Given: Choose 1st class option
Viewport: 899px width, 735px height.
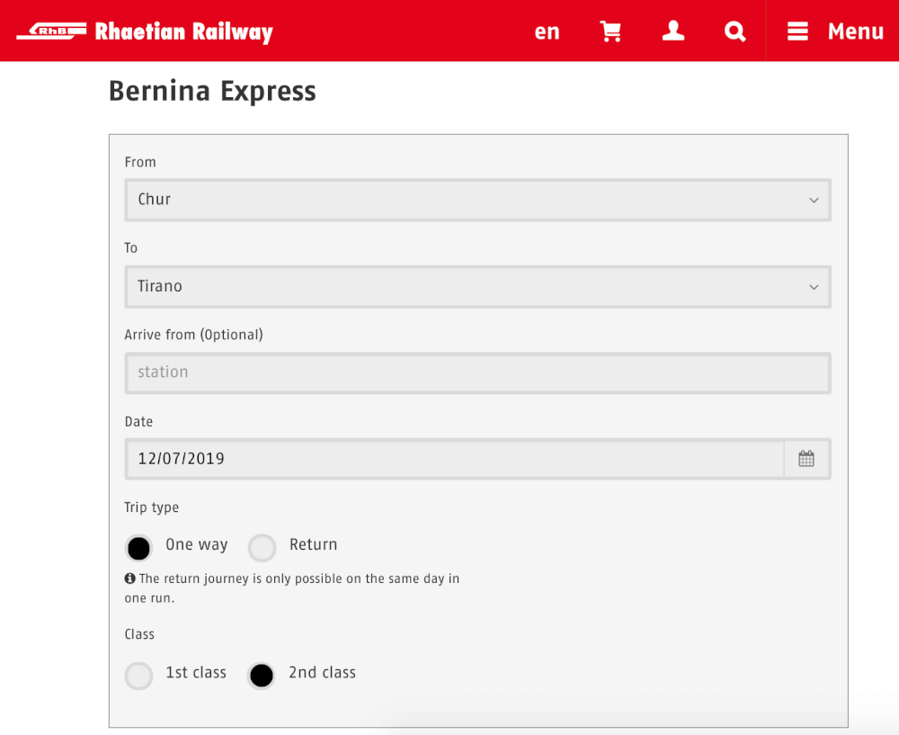Looking at the screenshot, I should pyautogui.click(x=138, y=676).
